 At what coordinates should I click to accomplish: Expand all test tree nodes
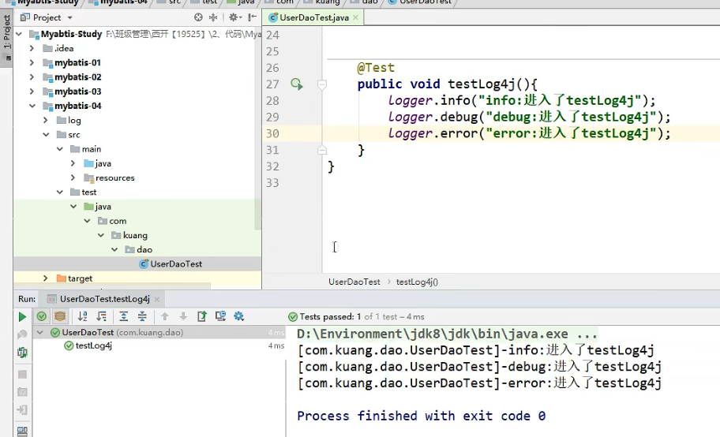[x=123, y=316]
